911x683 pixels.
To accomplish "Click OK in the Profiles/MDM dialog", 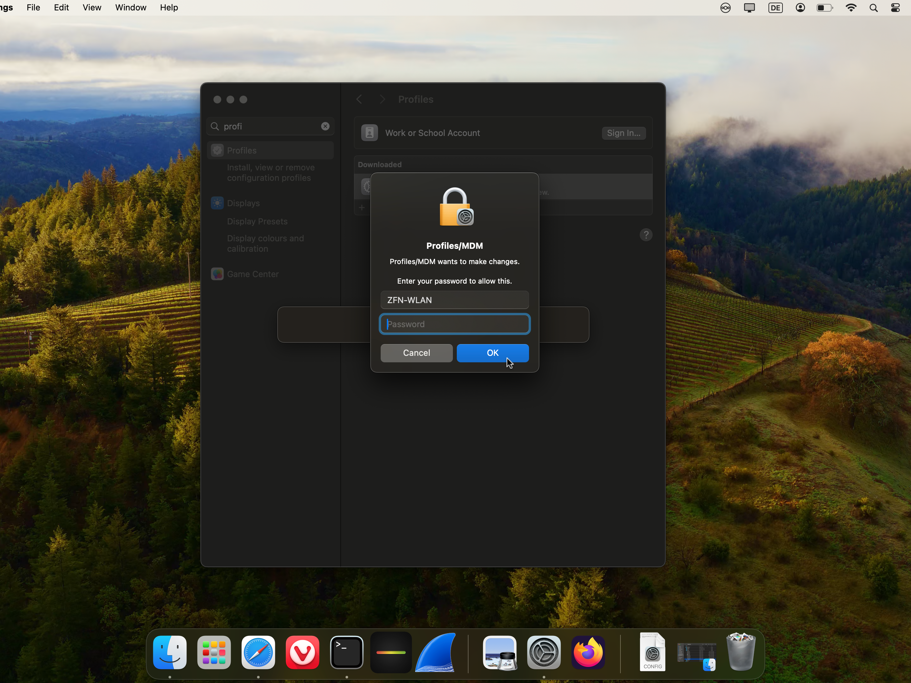I will (493, 353).
